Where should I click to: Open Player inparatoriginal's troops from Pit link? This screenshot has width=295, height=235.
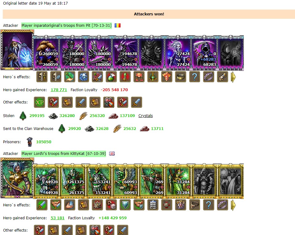tap(67, 25)
